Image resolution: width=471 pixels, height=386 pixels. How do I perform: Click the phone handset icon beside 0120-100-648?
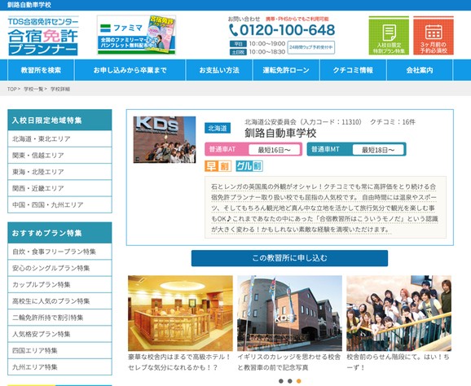(233, 30)
